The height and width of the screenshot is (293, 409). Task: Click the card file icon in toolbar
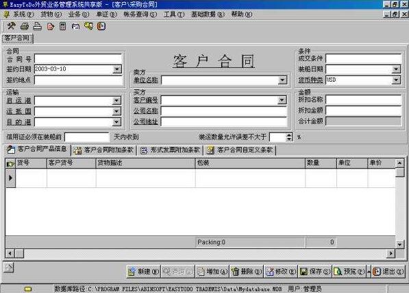point(75,26)
